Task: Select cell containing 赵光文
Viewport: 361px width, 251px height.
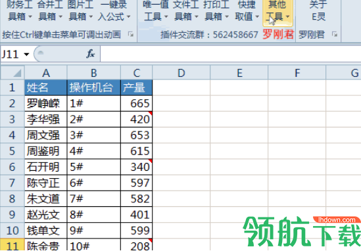Action: point(46,215)
